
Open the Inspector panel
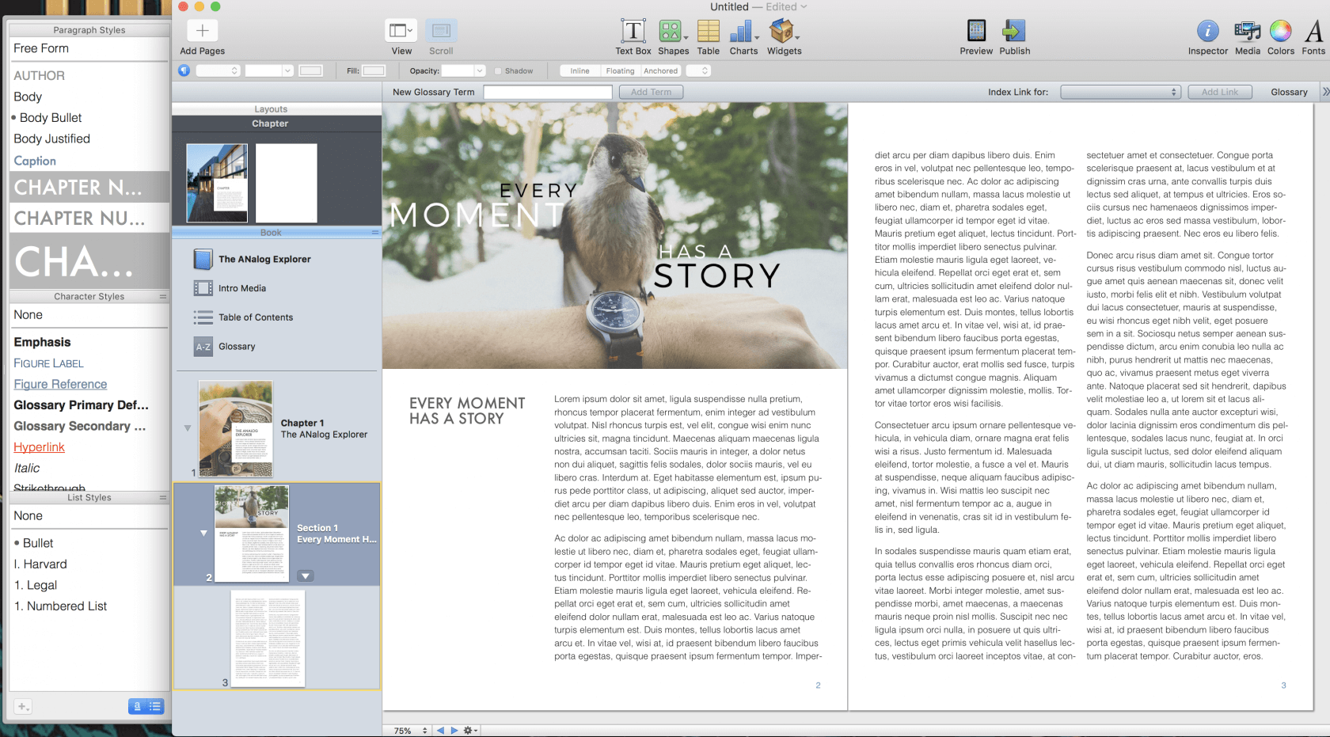1207,31
